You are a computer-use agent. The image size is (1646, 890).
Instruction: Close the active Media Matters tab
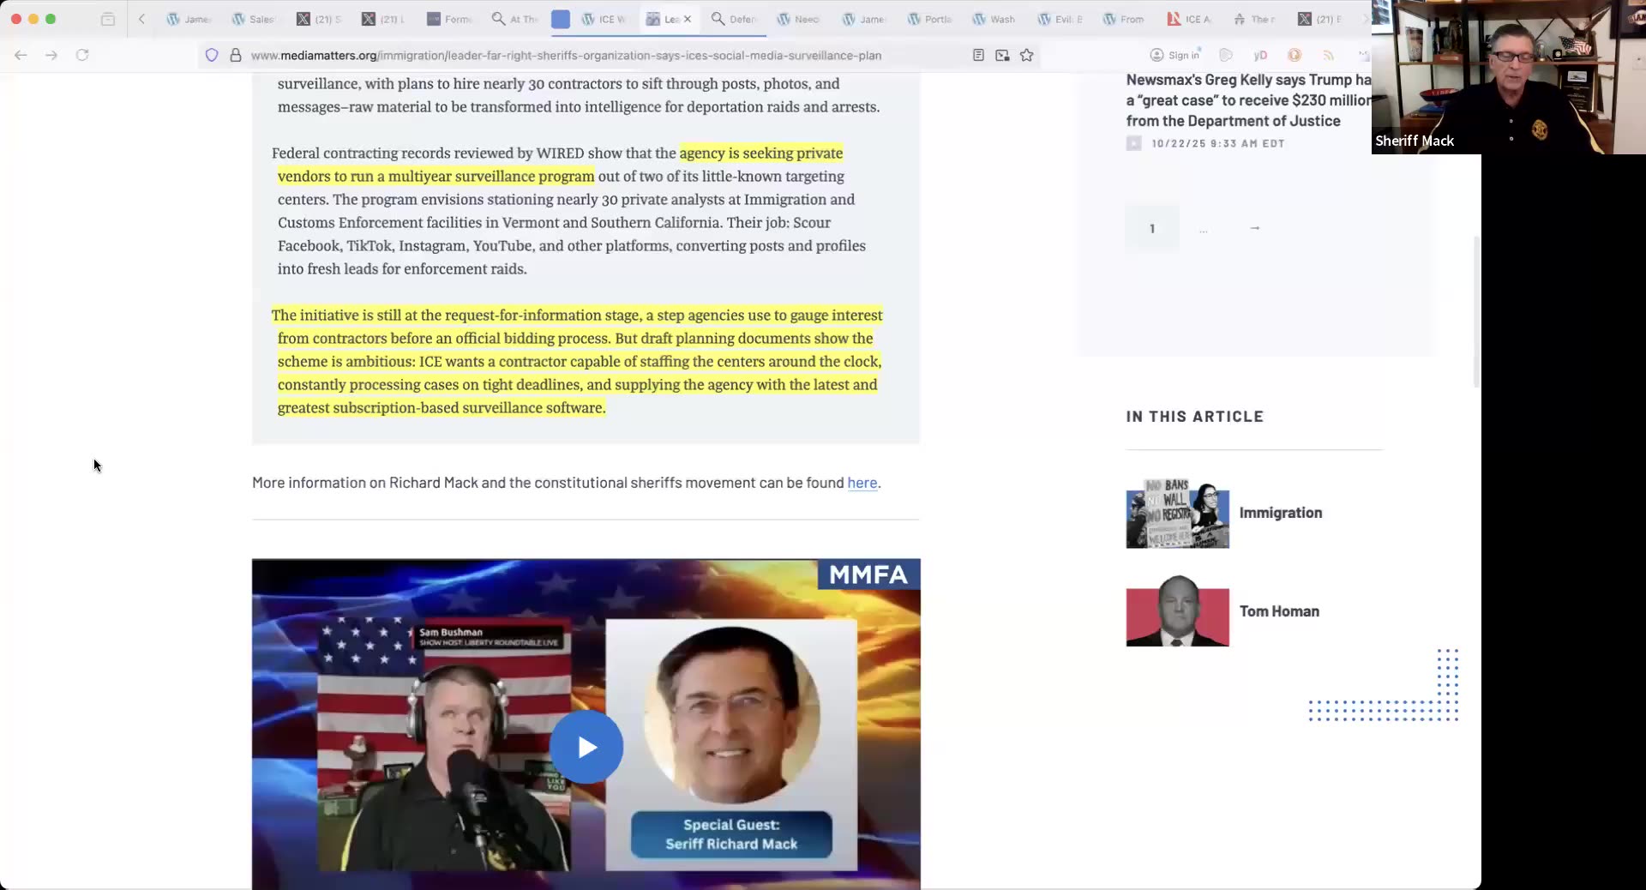[688, 19]
